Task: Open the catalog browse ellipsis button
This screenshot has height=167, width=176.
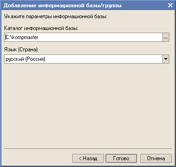Action: [x=166, y=37]
